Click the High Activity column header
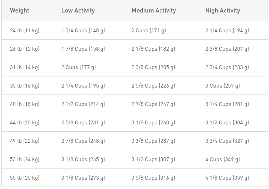The height and width of the screenshot is (189, 269). point(223,10)
